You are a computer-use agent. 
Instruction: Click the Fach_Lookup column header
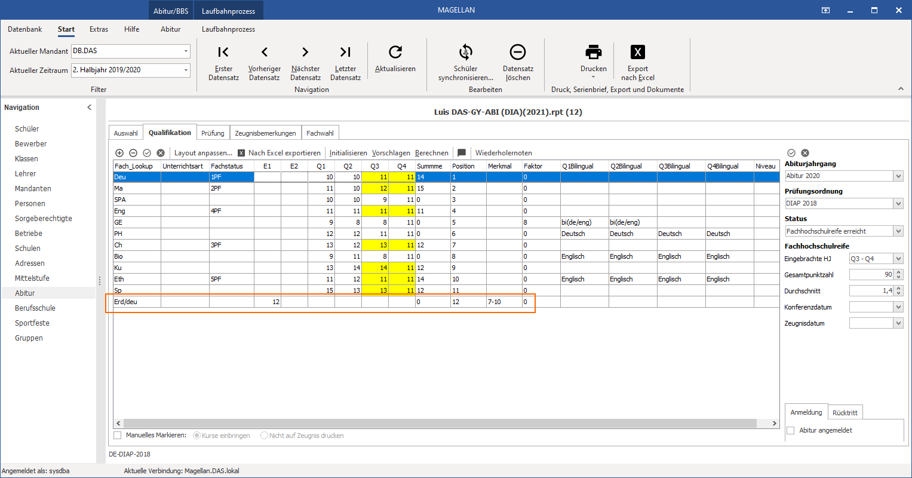pos(137,166)
